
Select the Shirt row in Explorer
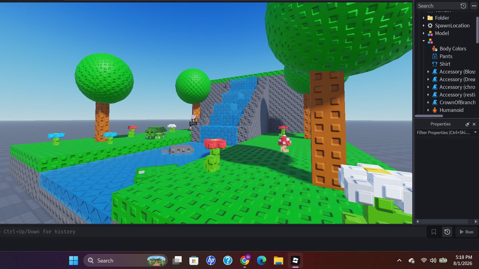pos(445,64)
